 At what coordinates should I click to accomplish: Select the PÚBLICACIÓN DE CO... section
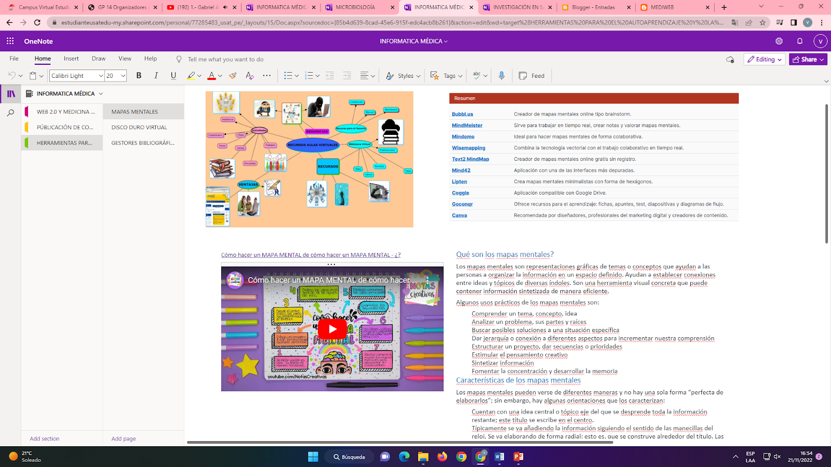coord(62,127)
